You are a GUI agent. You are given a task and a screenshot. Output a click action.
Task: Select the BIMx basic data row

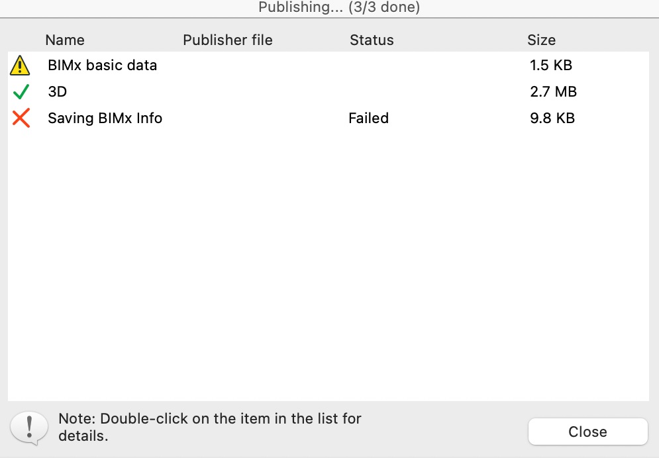[x=329, y=65]
